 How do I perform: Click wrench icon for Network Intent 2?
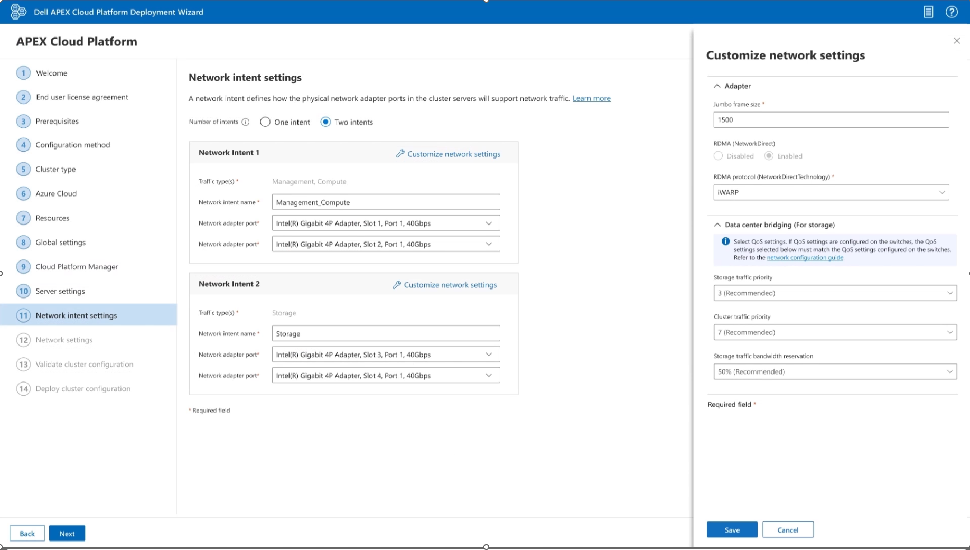point(397,285)
